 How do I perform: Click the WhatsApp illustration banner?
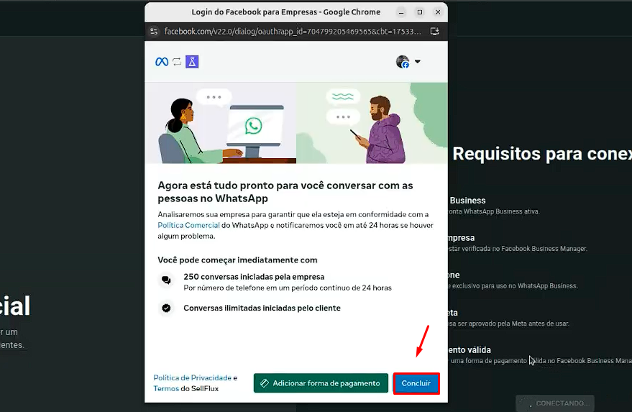(x=296, y=123)
